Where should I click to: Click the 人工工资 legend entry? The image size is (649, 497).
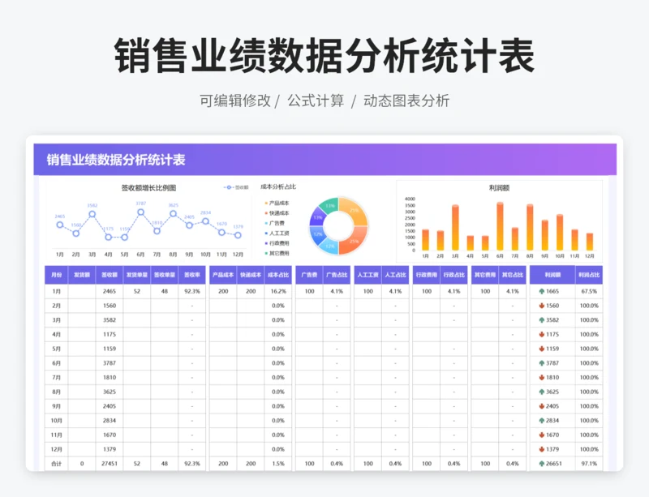(277, 234)
